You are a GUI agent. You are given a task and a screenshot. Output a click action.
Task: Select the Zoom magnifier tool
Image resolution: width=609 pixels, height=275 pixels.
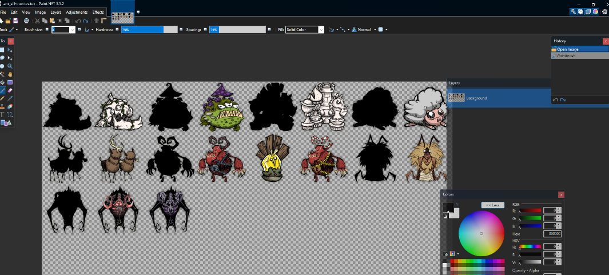(x=10, y=66)
